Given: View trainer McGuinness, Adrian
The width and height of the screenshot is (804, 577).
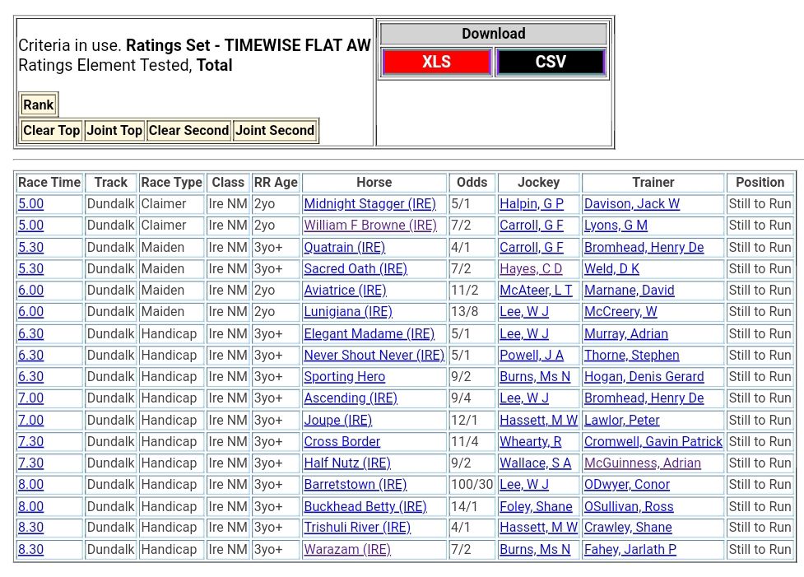Looking at the screenshot, I should tap(642, 463).
